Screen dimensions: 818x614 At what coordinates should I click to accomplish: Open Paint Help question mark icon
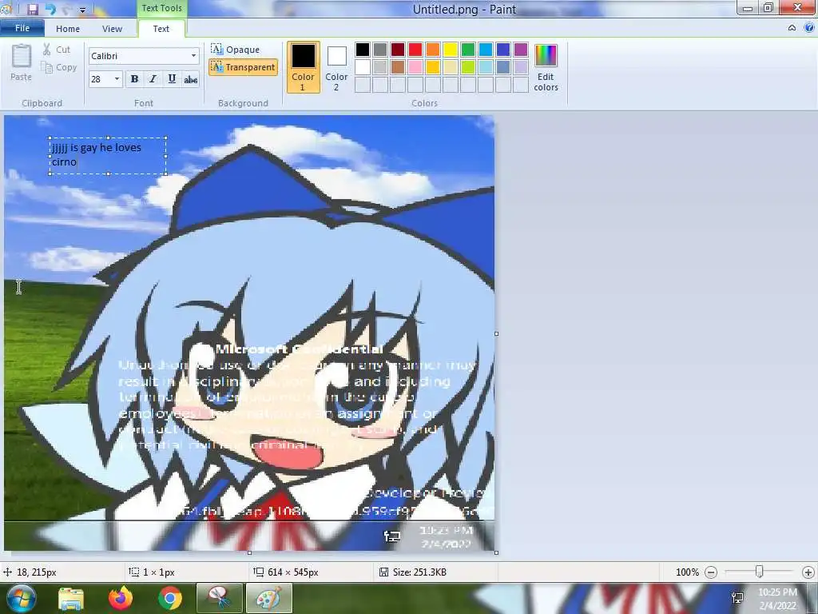point(809,28)
